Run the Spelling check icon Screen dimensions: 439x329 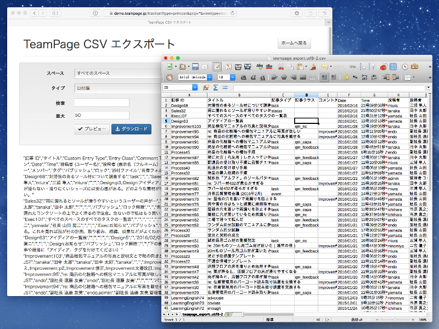260,66
